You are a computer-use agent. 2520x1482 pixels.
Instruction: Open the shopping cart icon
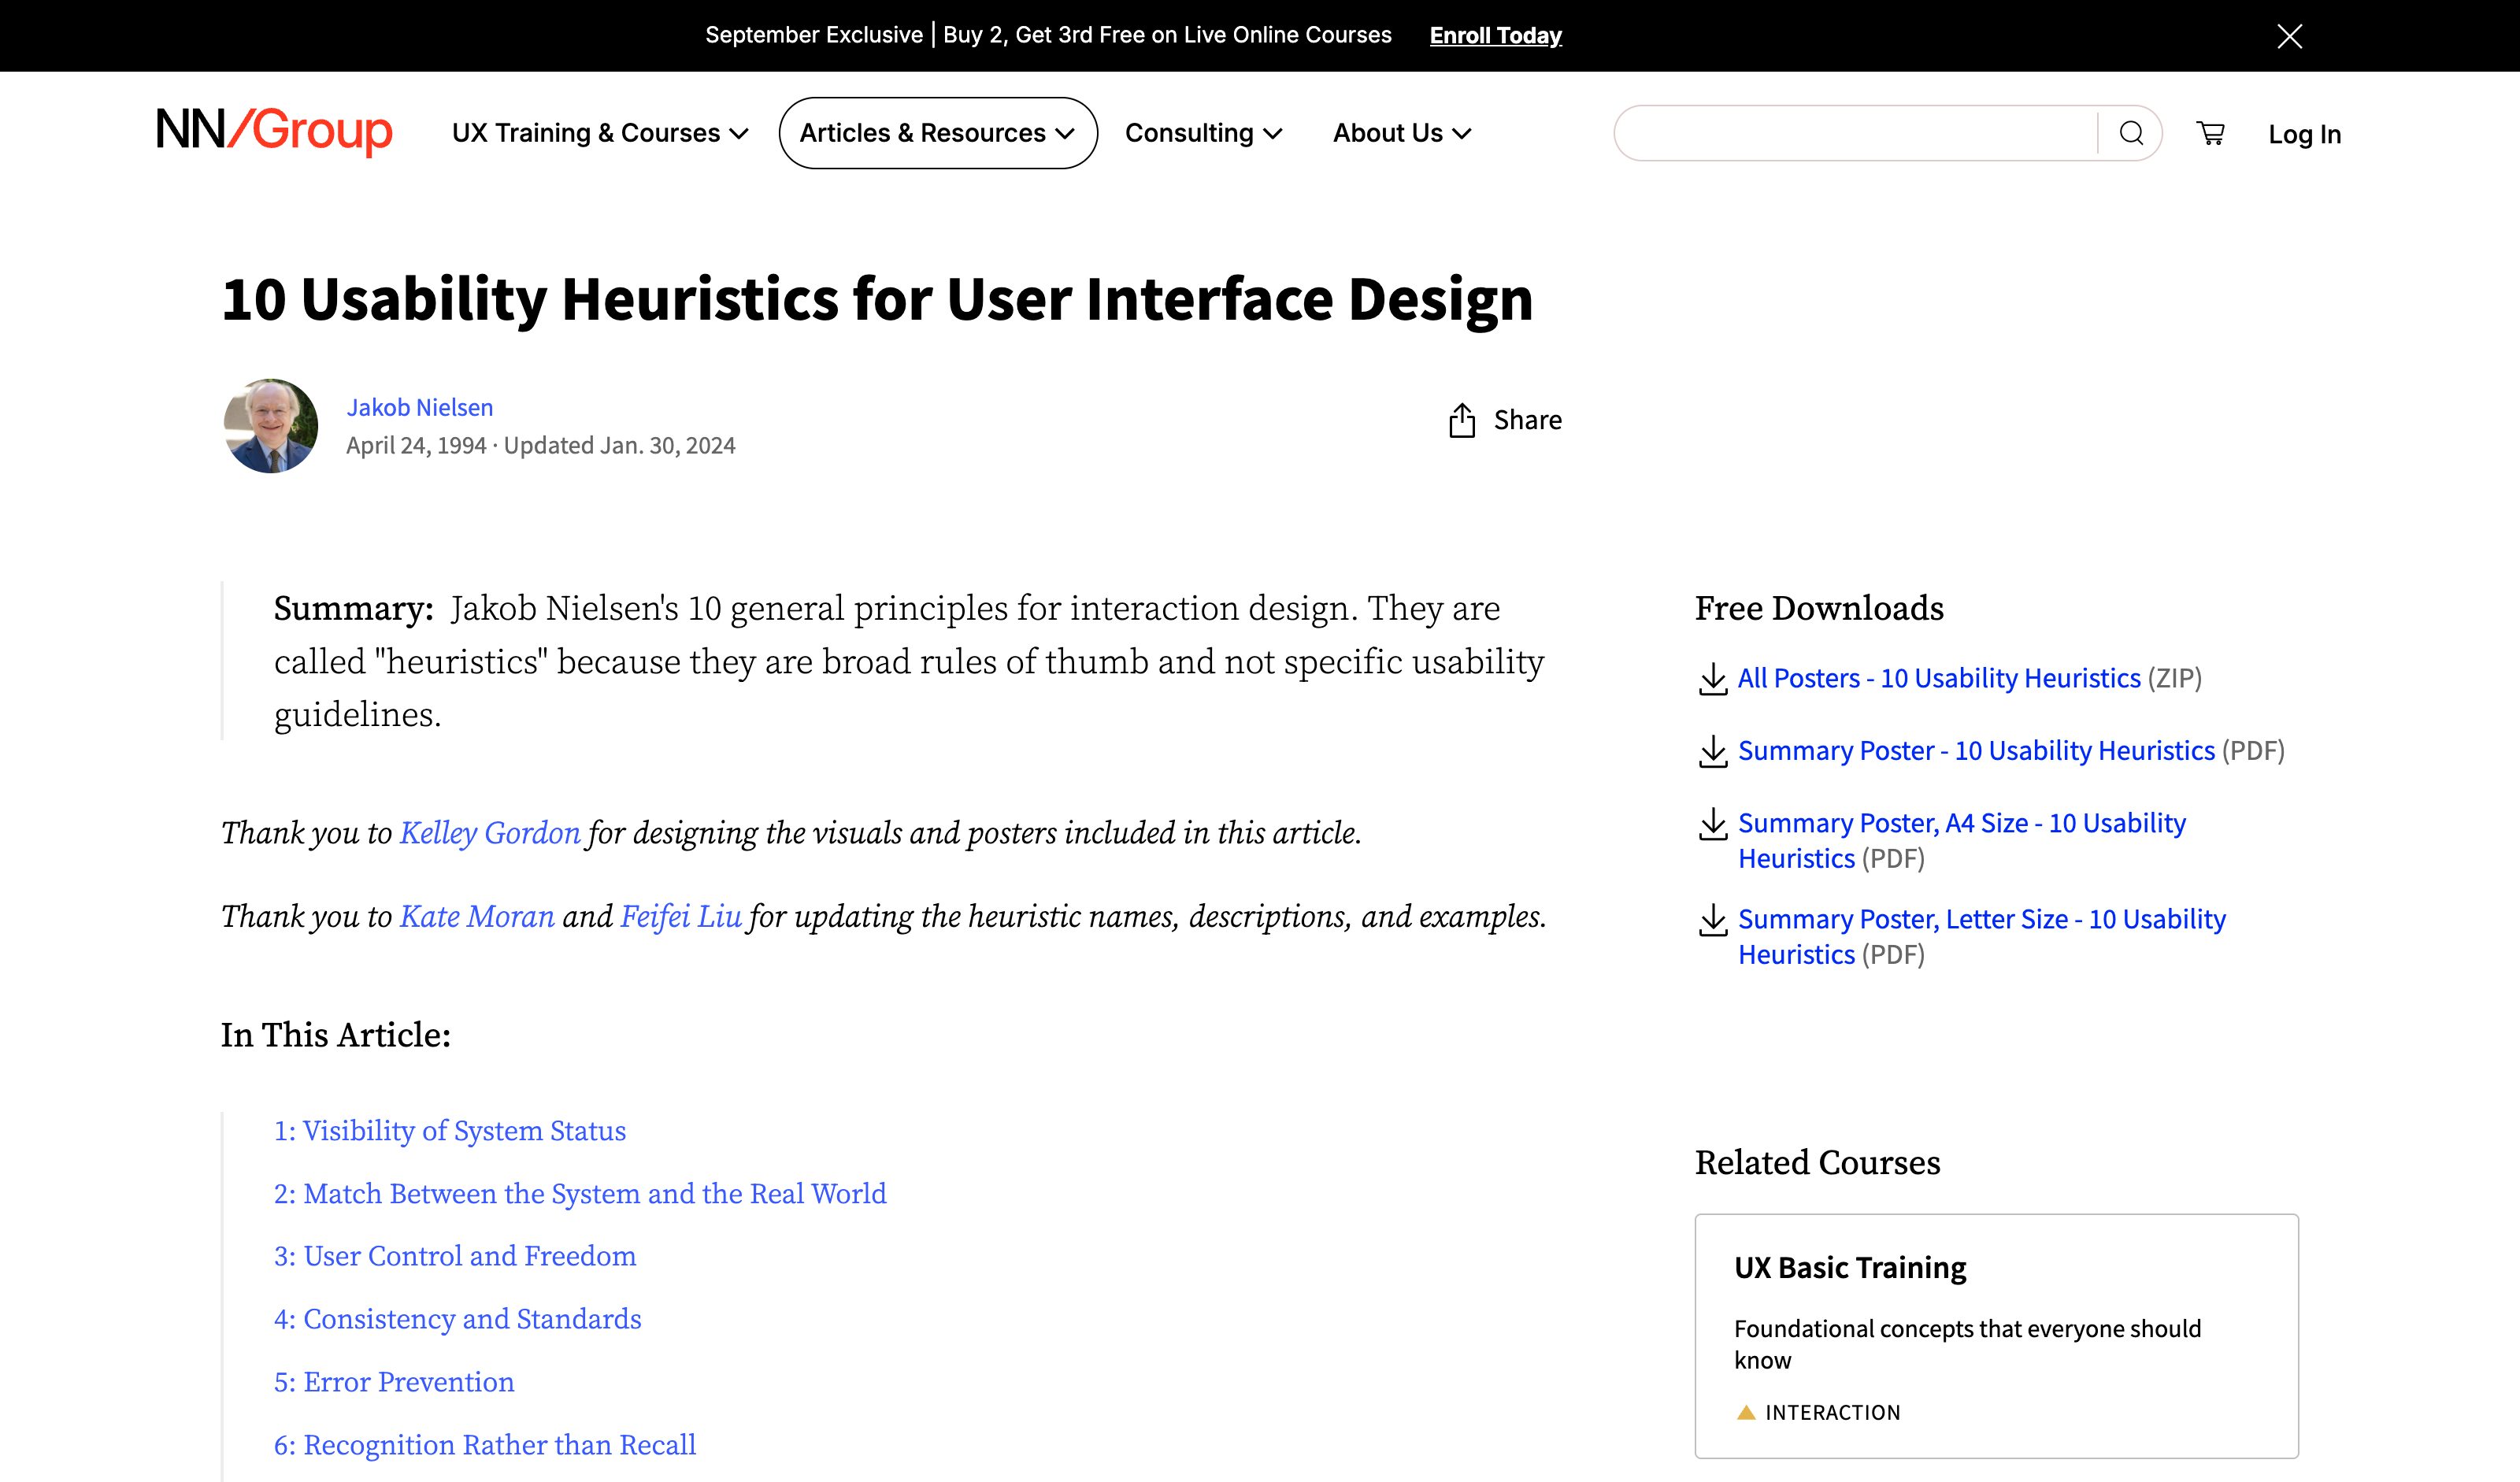coord(2210,133)
